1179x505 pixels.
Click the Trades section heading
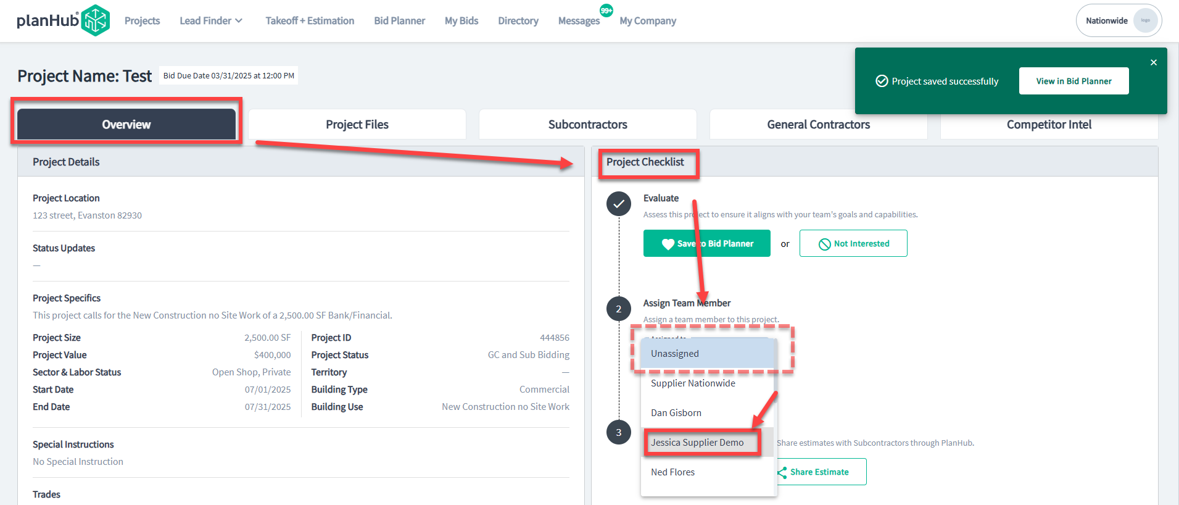point(46,495)
